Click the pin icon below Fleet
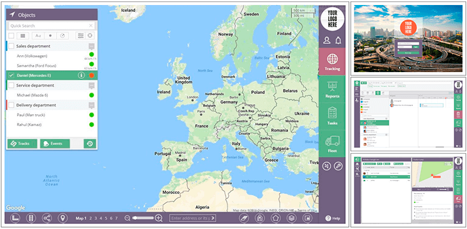 338,166
